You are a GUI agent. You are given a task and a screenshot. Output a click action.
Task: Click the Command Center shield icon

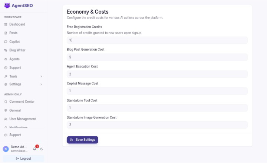(6, 102)
